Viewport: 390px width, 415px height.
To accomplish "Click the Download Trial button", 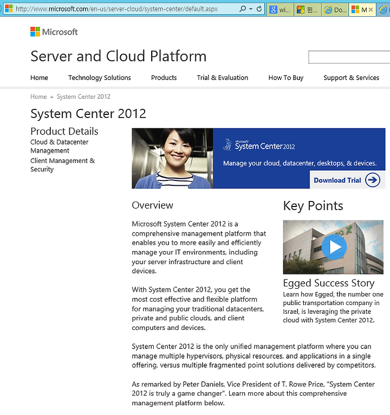I will [x=347, y=180].
